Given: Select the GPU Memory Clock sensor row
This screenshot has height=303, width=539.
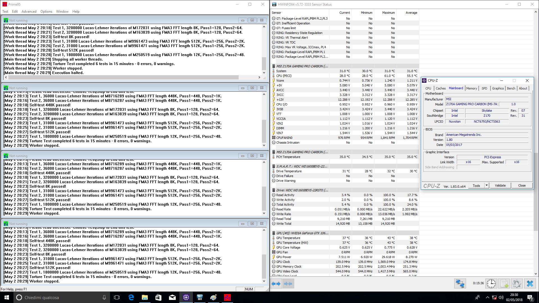Looking at the screenshot, I should [x=345, y=267].
